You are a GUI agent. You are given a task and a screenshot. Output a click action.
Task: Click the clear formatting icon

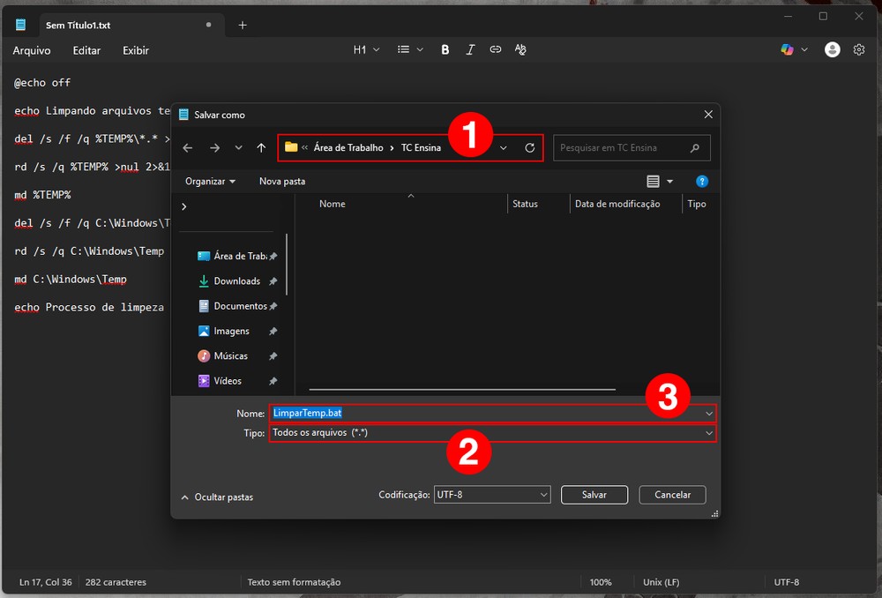(x=520, y=50)
